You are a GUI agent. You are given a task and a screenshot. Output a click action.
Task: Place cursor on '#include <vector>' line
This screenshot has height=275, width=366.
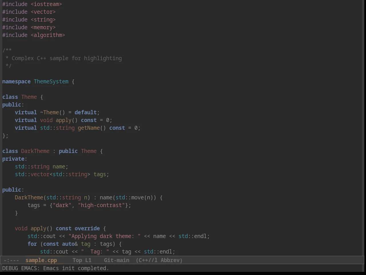tap(29, 12)
